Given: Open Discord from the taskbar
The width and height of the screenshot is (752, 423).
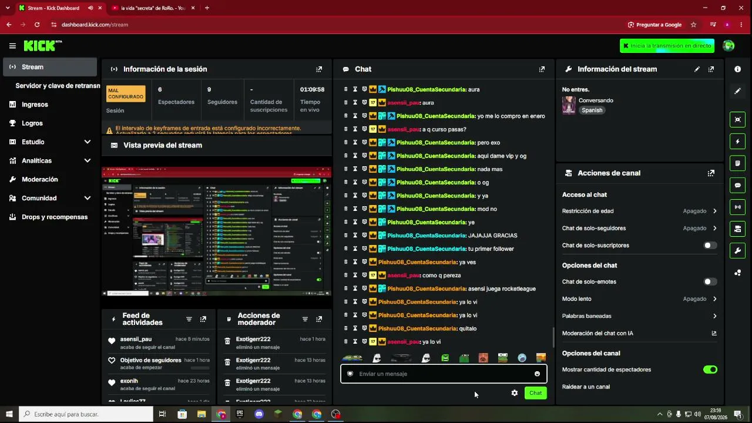Looking at the screenshot, I should pos(259,414).
